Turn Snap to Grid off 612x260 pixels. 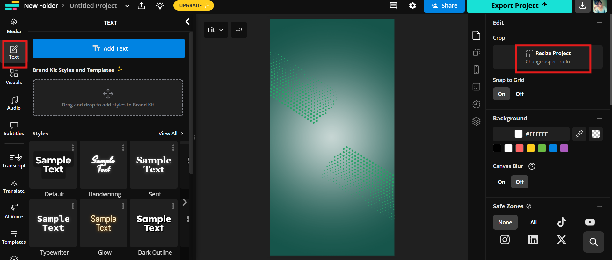click(x=520, y=94)
